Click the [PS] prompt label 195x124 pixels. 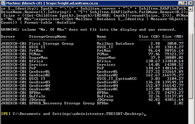(x=6, y=114)
